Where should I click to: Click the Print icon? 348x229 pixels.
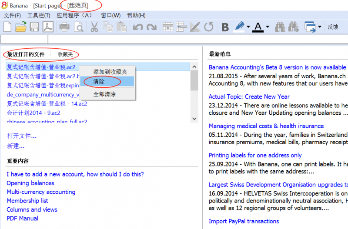click(64, 27)
